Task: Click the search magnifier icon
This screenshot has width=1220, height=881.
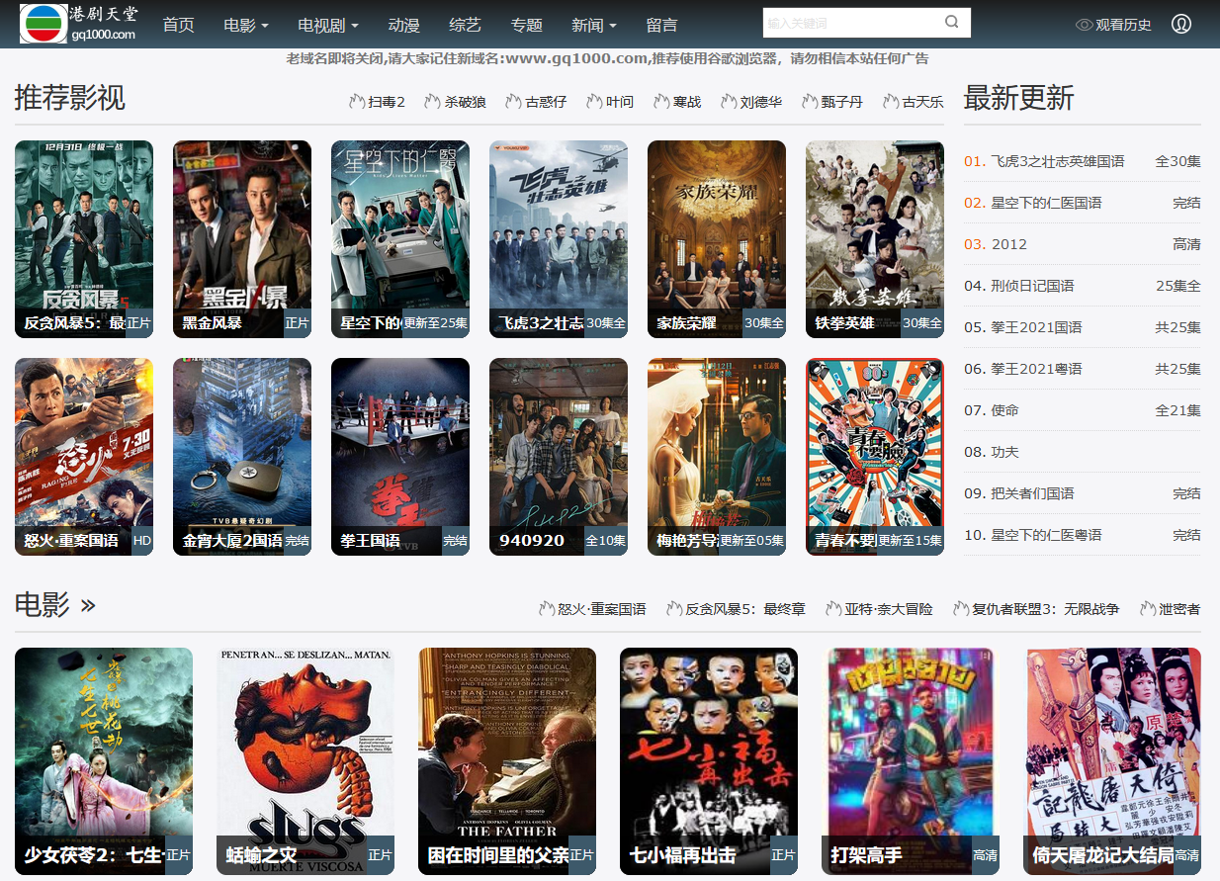Action: point(951,23)
